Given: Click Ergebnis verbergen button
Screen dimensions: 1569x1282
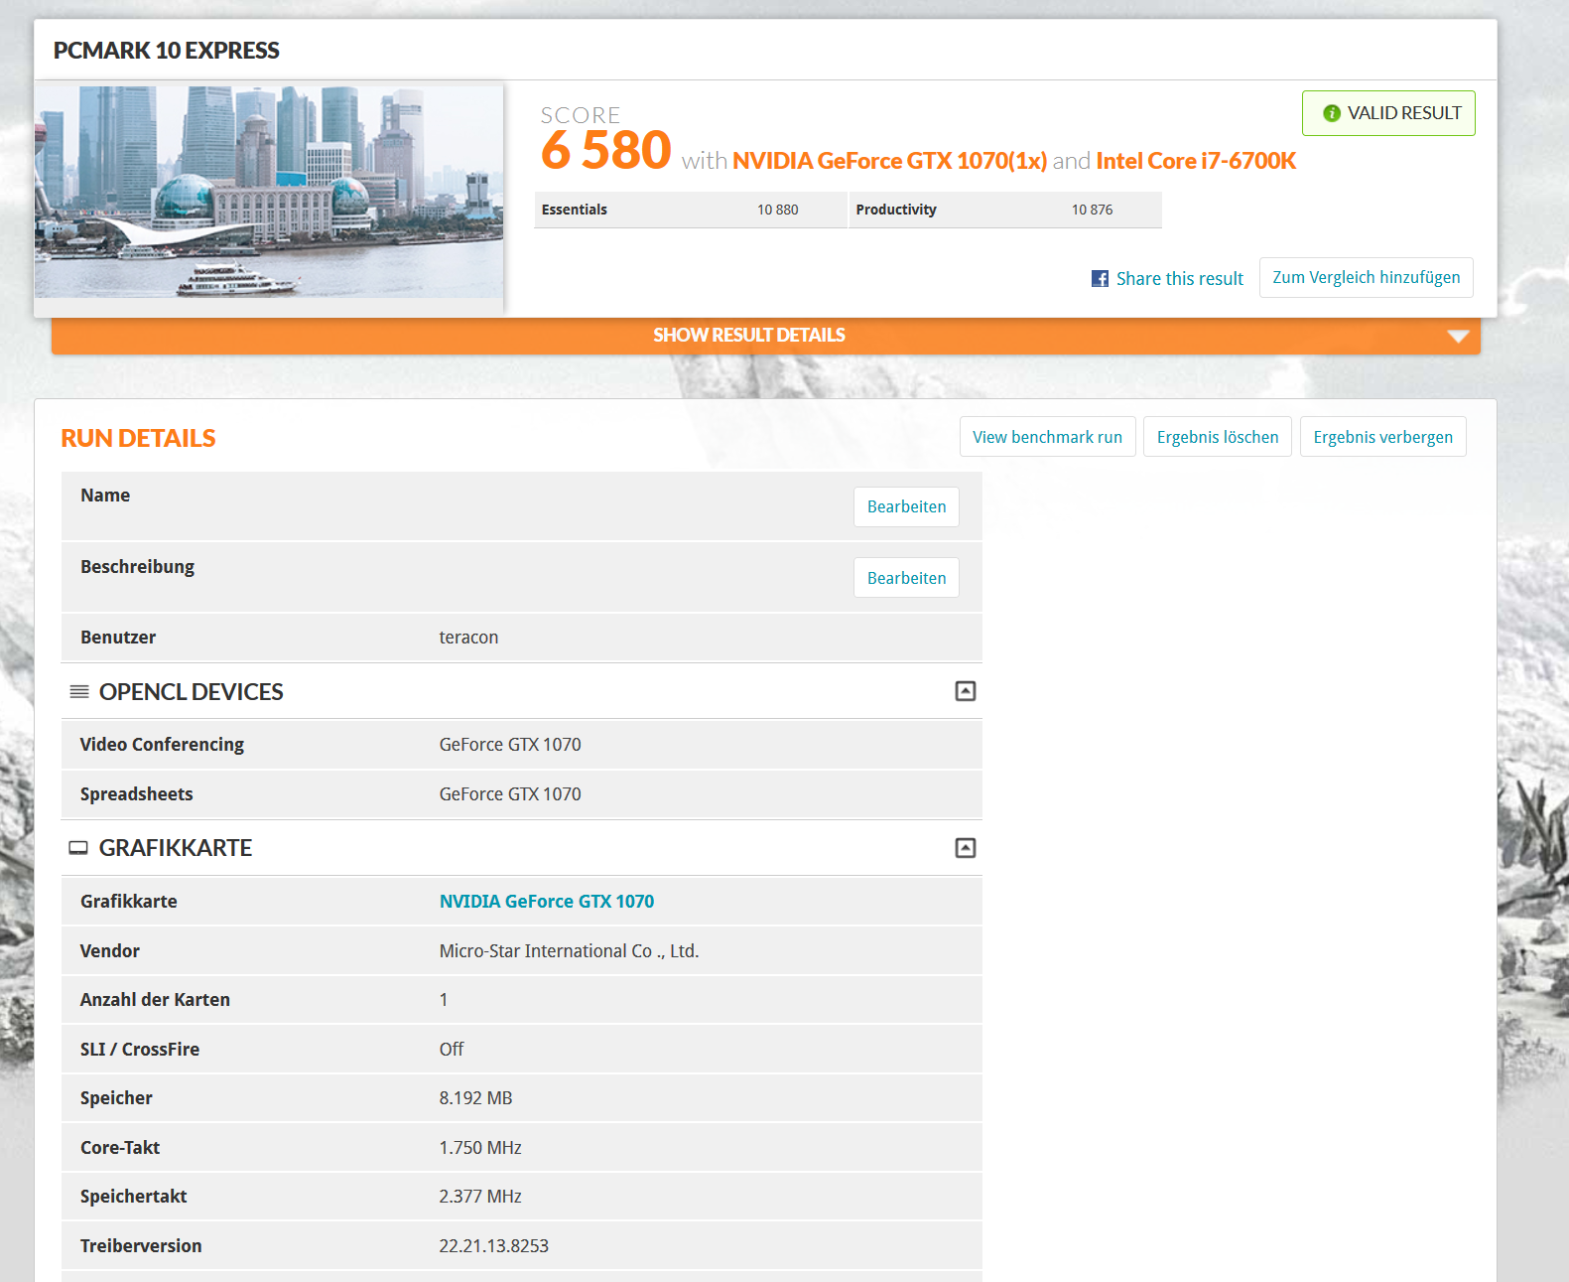Looking at the screenshot, I should click(1382, 437).
